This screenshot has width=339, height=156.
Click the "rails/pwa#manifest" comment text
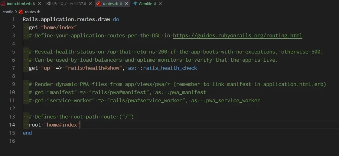(x=120, y=92)
